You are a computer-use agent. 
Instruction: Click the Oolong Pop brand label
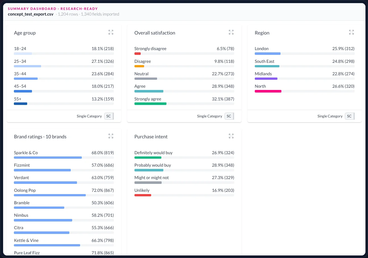pos(25,190)
